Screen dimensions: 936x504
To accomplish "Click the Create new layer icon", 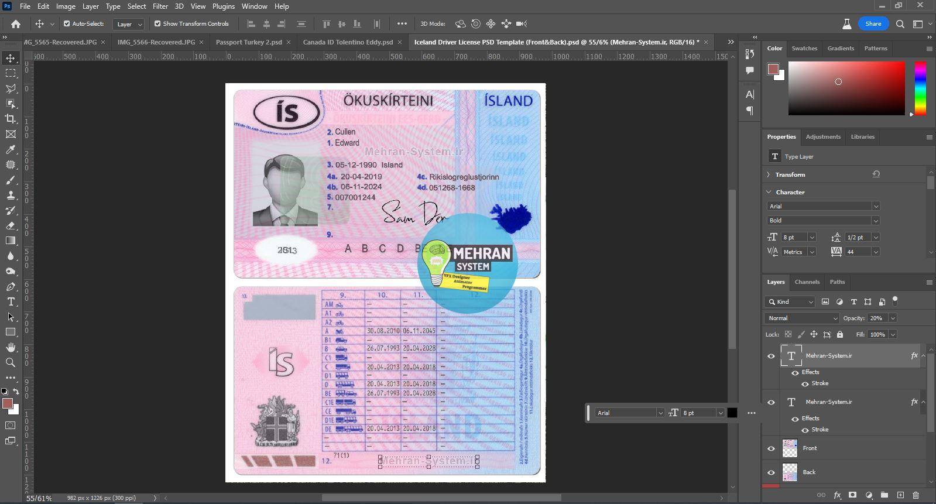I will [x=900, y=495].
